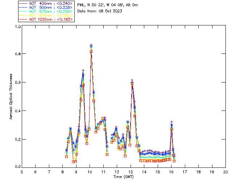Click the 'Time (GMT)' x-axis title

click(123, 177)
